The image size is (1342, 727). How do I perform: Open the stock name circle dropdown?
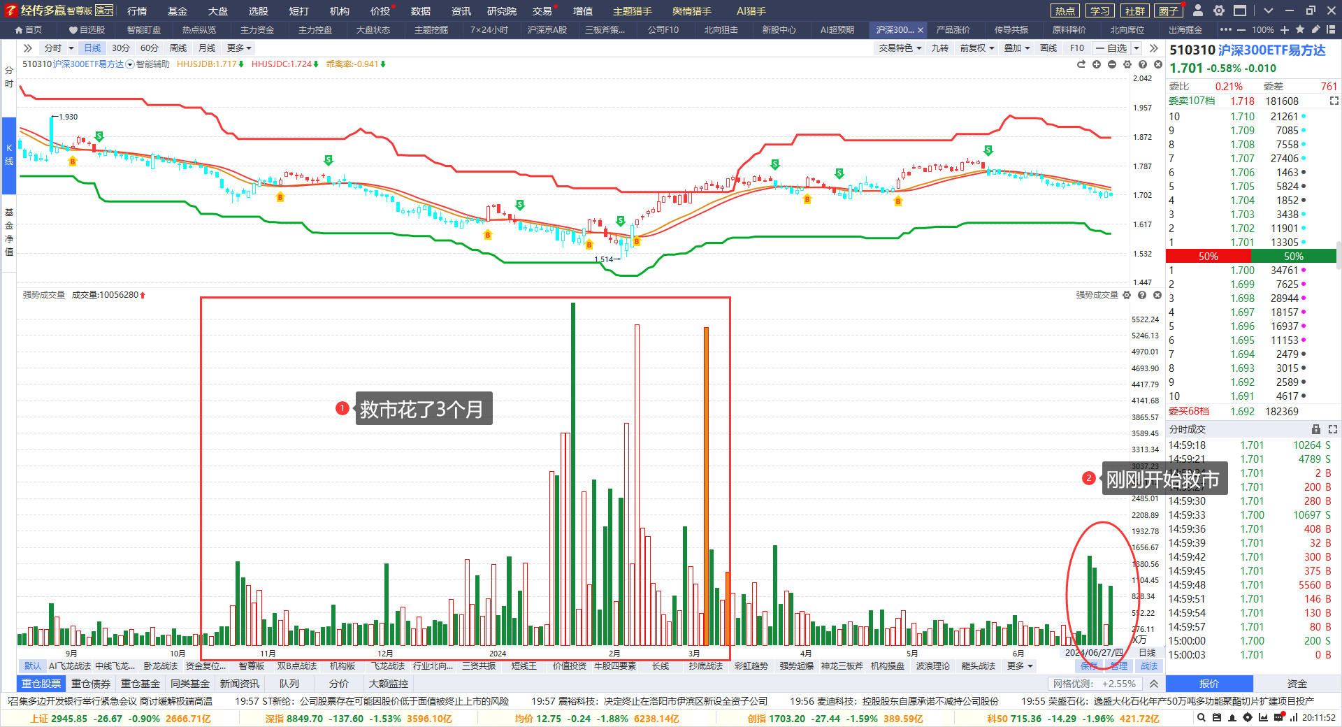tap(130, 64)
